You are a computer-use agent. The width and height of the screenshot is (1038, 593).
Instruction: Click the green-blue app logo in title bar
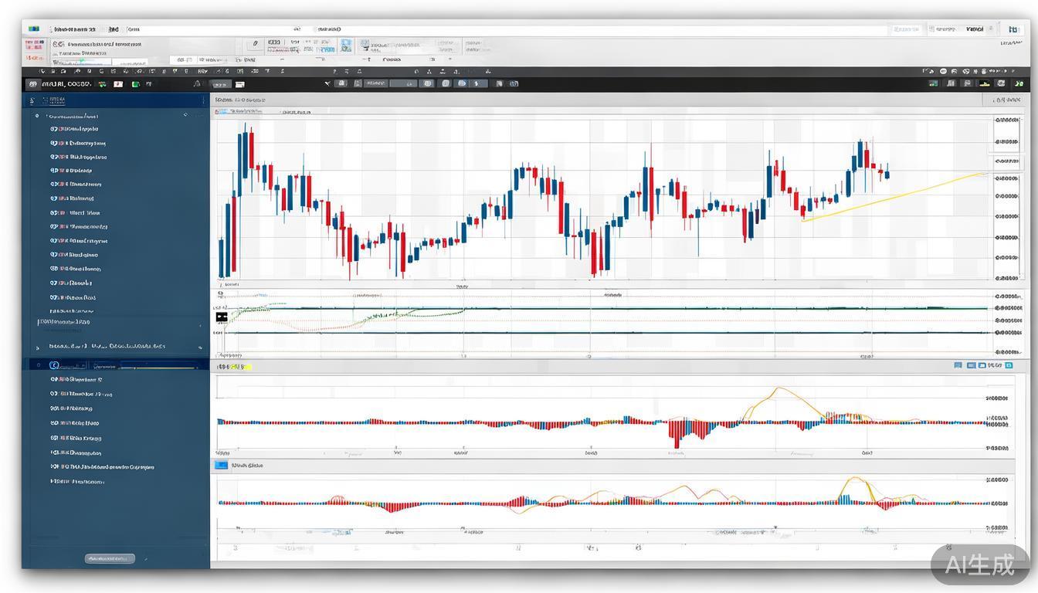pyautogui.click(x=33, y=29)
